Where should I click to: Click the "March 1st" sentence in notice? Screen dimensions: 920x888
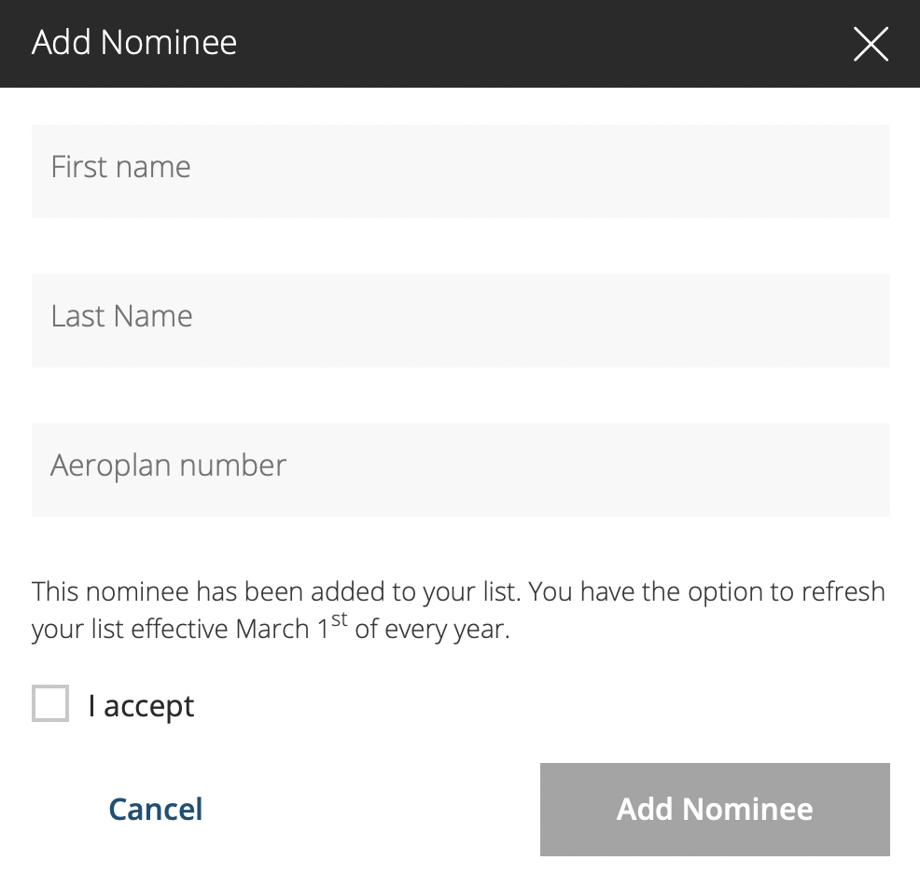pyautogui.click(x=271, y=629)
